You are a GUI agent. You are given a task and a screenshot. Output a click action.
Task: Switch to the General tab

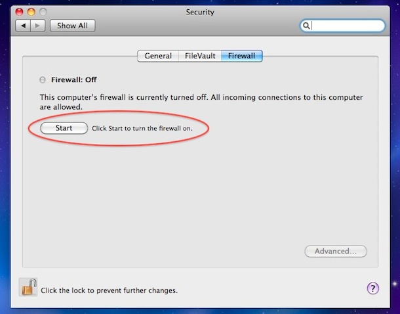(158, 56)
